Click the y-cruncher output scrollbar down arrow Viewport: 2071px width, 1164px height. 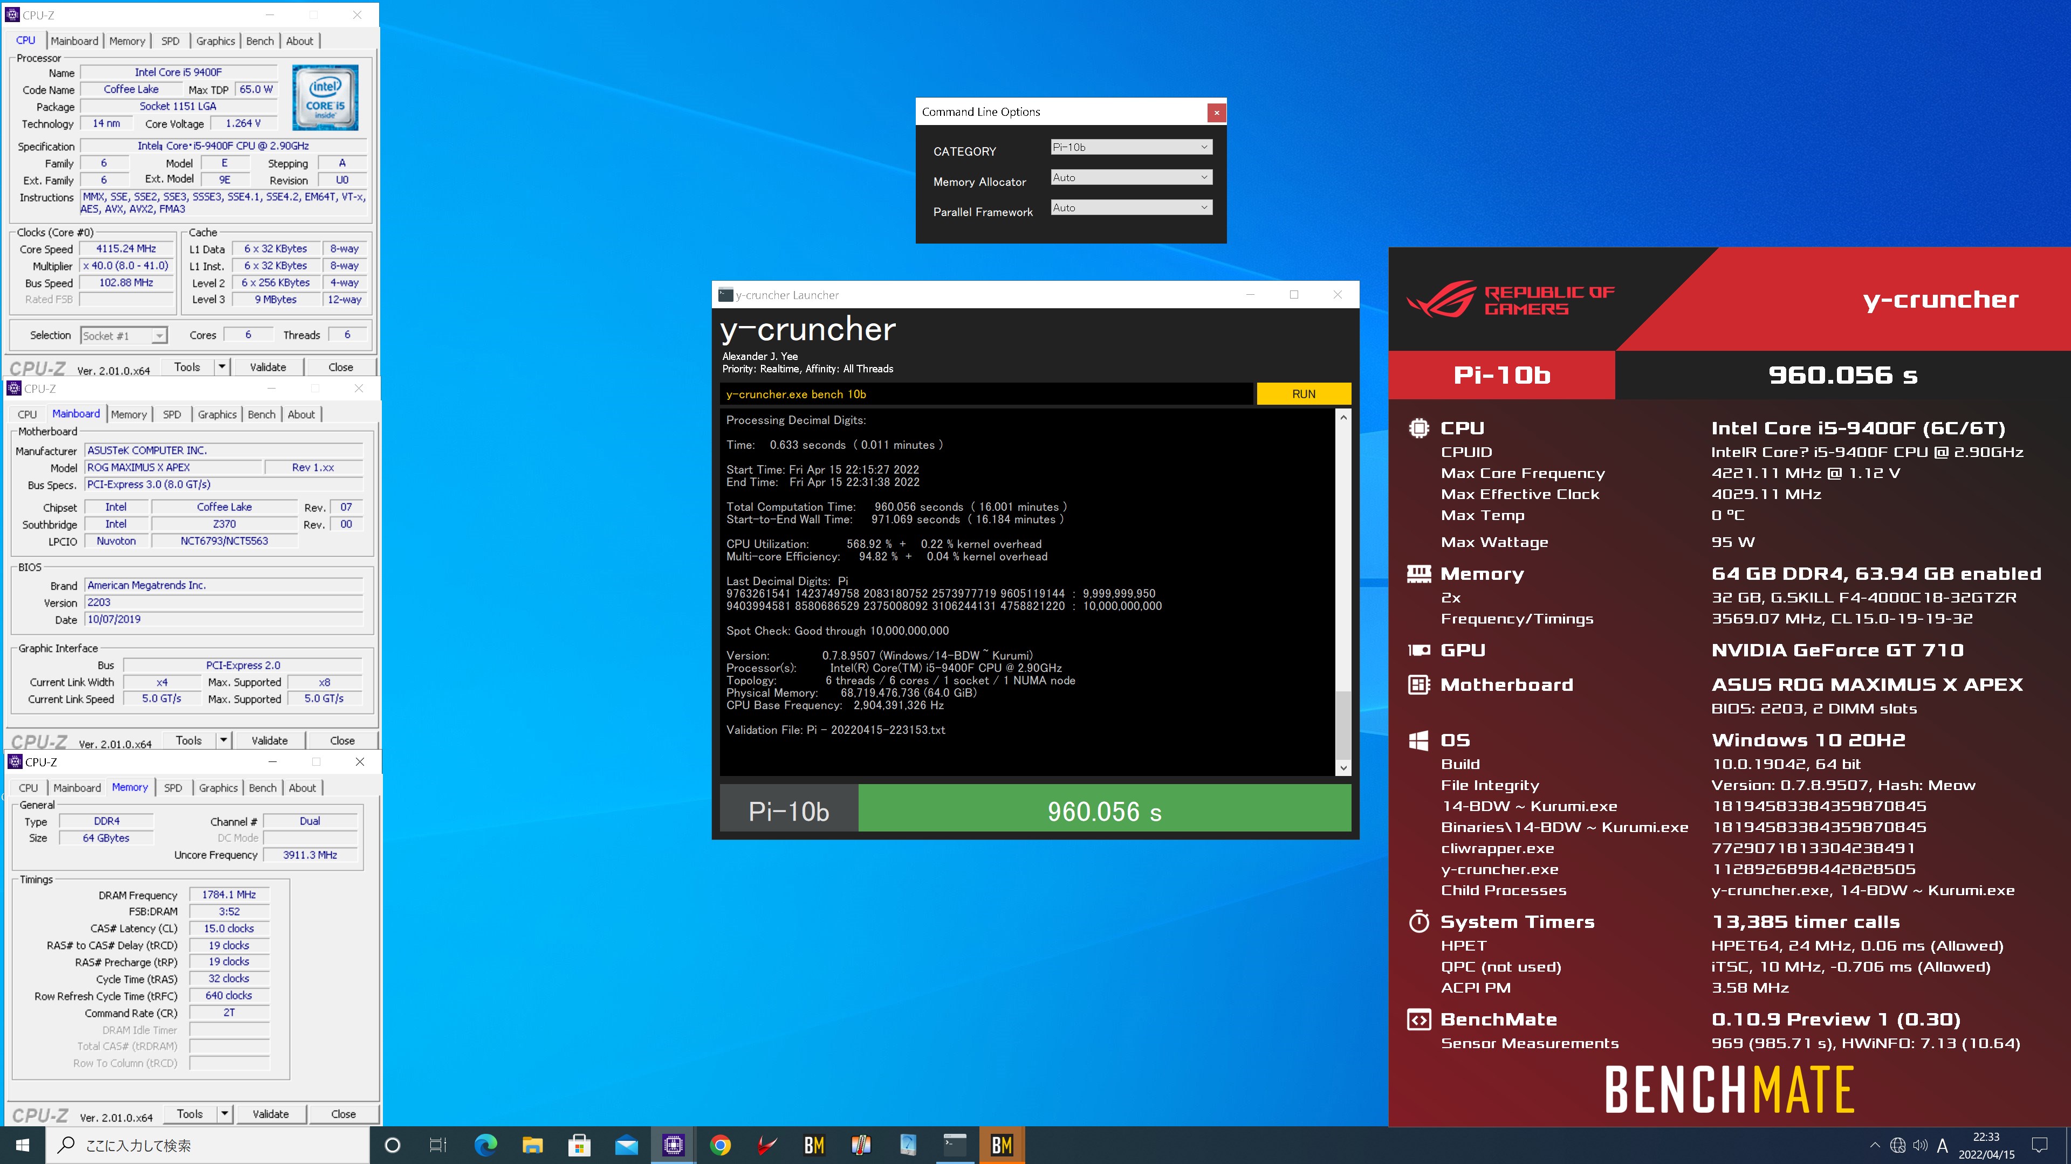pos(1342,768)
